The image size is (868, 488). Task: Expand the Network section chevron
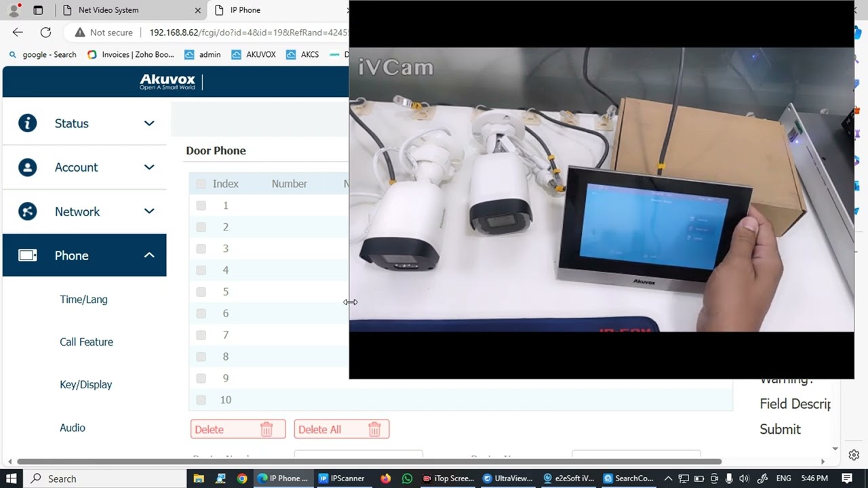coord(149,211)
